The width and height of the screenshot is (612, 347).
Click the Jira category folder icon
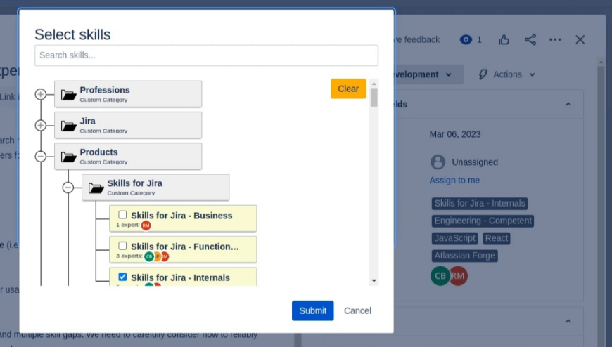tap(68, 126)
